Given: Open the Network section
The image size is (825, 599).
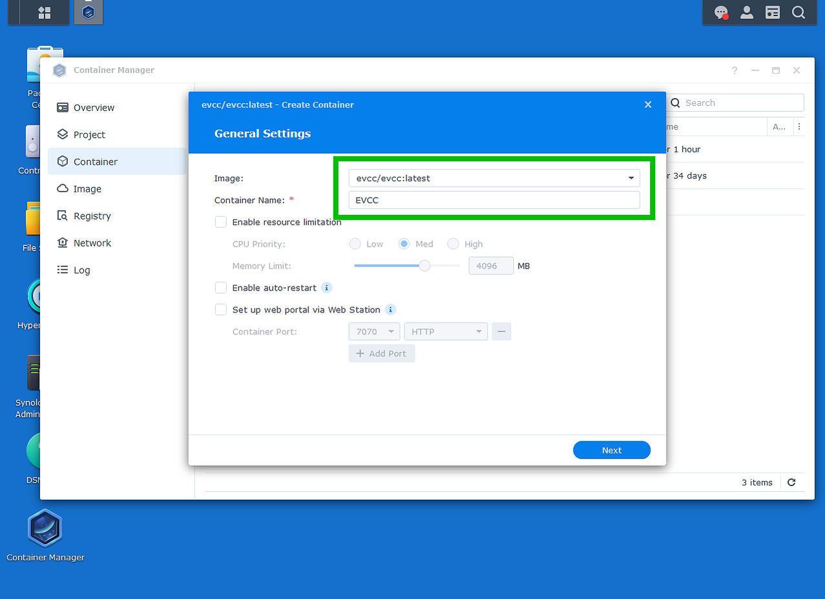Looking at the screenshot, I should pos(117,243).
